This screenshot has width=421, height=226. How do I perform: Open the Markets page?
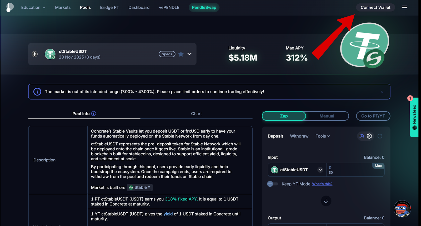[x=63, y=8]
